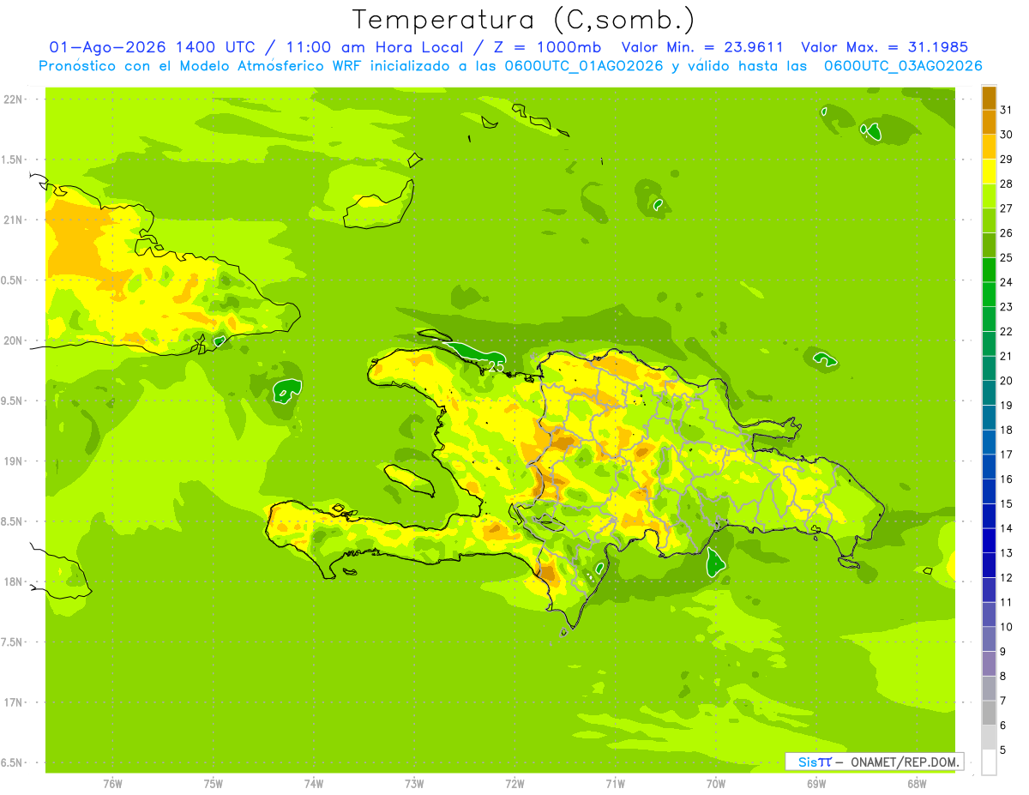
Task: Click the gray legend band between 6 and 7
Action: (x=989, y=714)
